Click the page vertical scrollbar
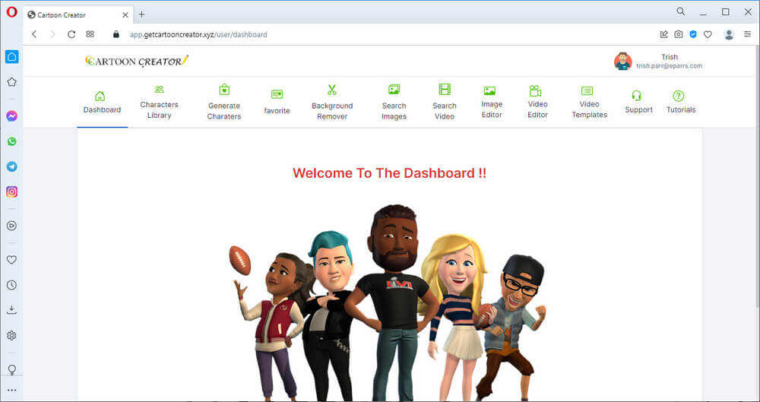The image size is (760, 402). [757, 176]
